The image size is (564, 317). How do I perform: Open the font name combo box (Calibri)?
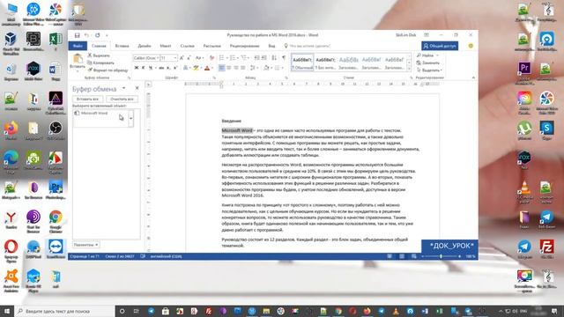pyautogui.click(x=146, y=58)
